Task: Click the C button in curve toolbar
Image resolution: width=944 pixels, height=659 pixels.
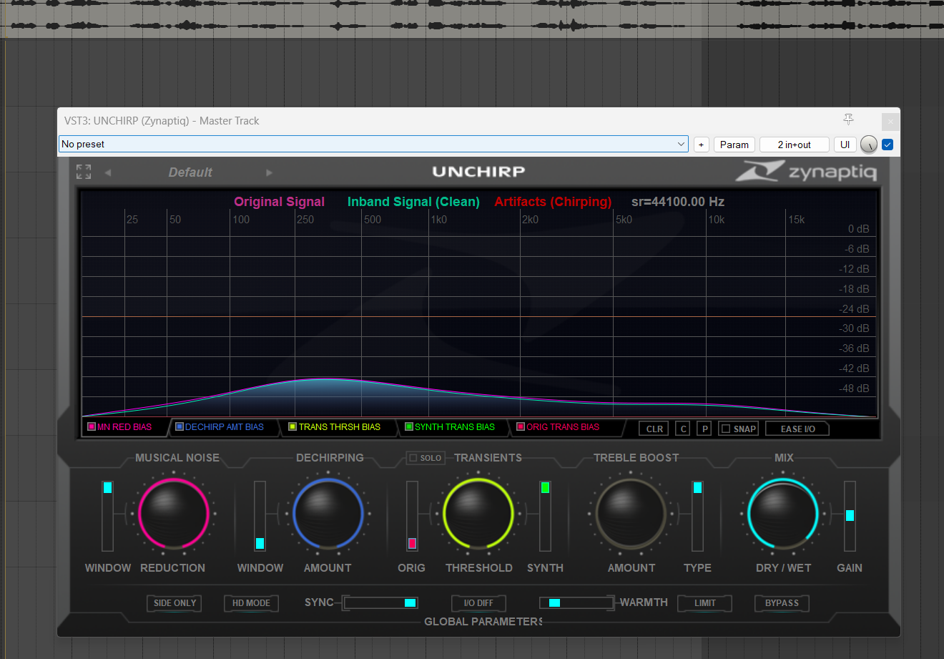Action: tap(683, 429)
